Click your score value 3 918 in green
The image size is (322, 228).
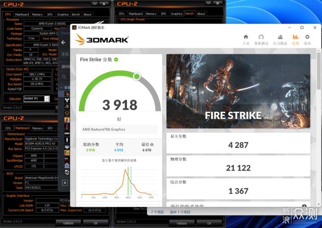click(91, 150)
